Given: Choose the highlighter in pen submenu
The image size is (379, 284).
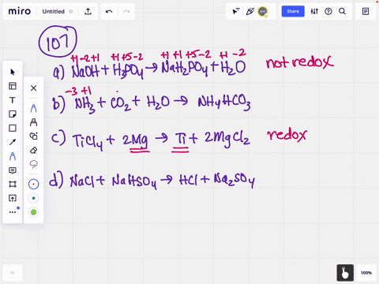Looking at the screenshot, I should pyautogui.click(x=33, y=122).
